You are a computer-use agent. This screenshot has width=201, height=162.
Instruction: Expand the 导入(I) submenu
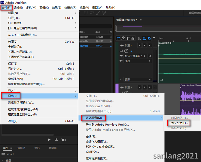tap(39, 91)
